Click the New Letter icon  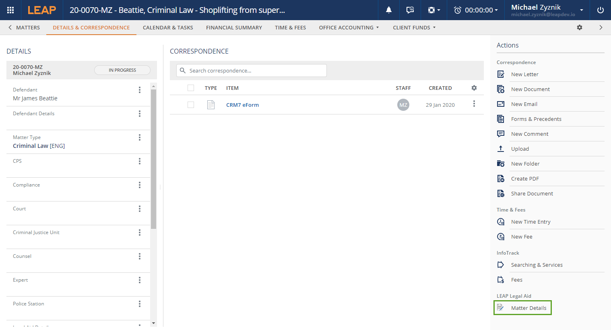(501, 74)
